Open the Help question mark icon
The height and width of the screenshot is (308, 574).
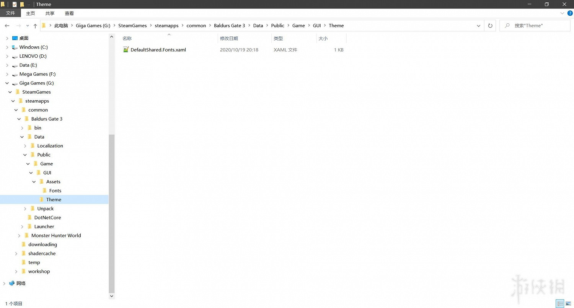coord(570,13)
